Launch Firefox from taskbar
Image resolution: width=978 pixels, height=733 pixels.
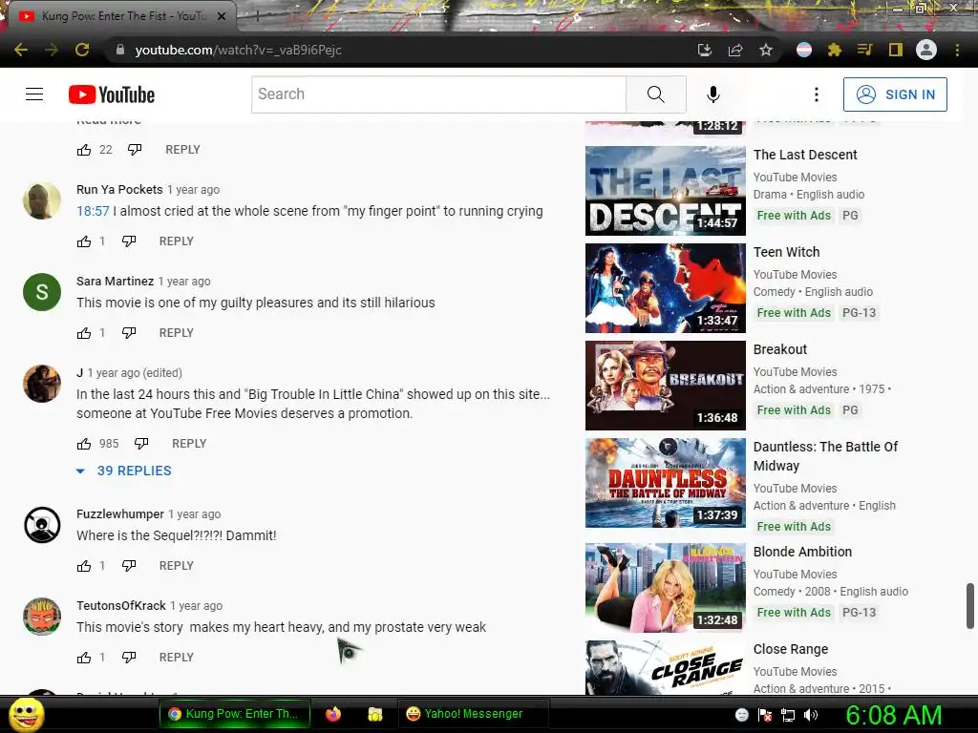pos(333,714)
